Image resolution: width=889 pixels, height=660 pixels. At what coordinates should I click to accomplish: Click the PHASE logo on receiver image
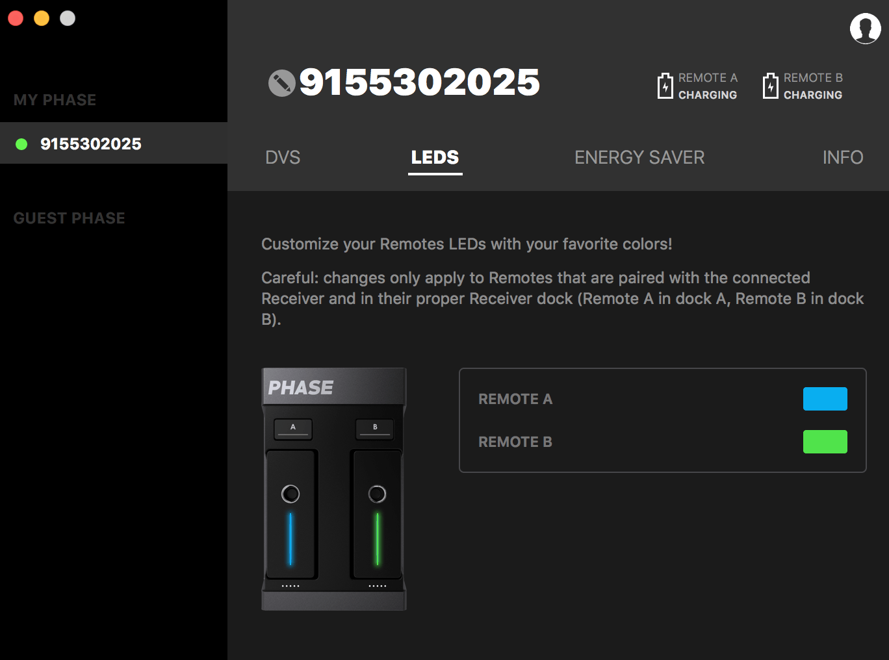coord(300,388)
